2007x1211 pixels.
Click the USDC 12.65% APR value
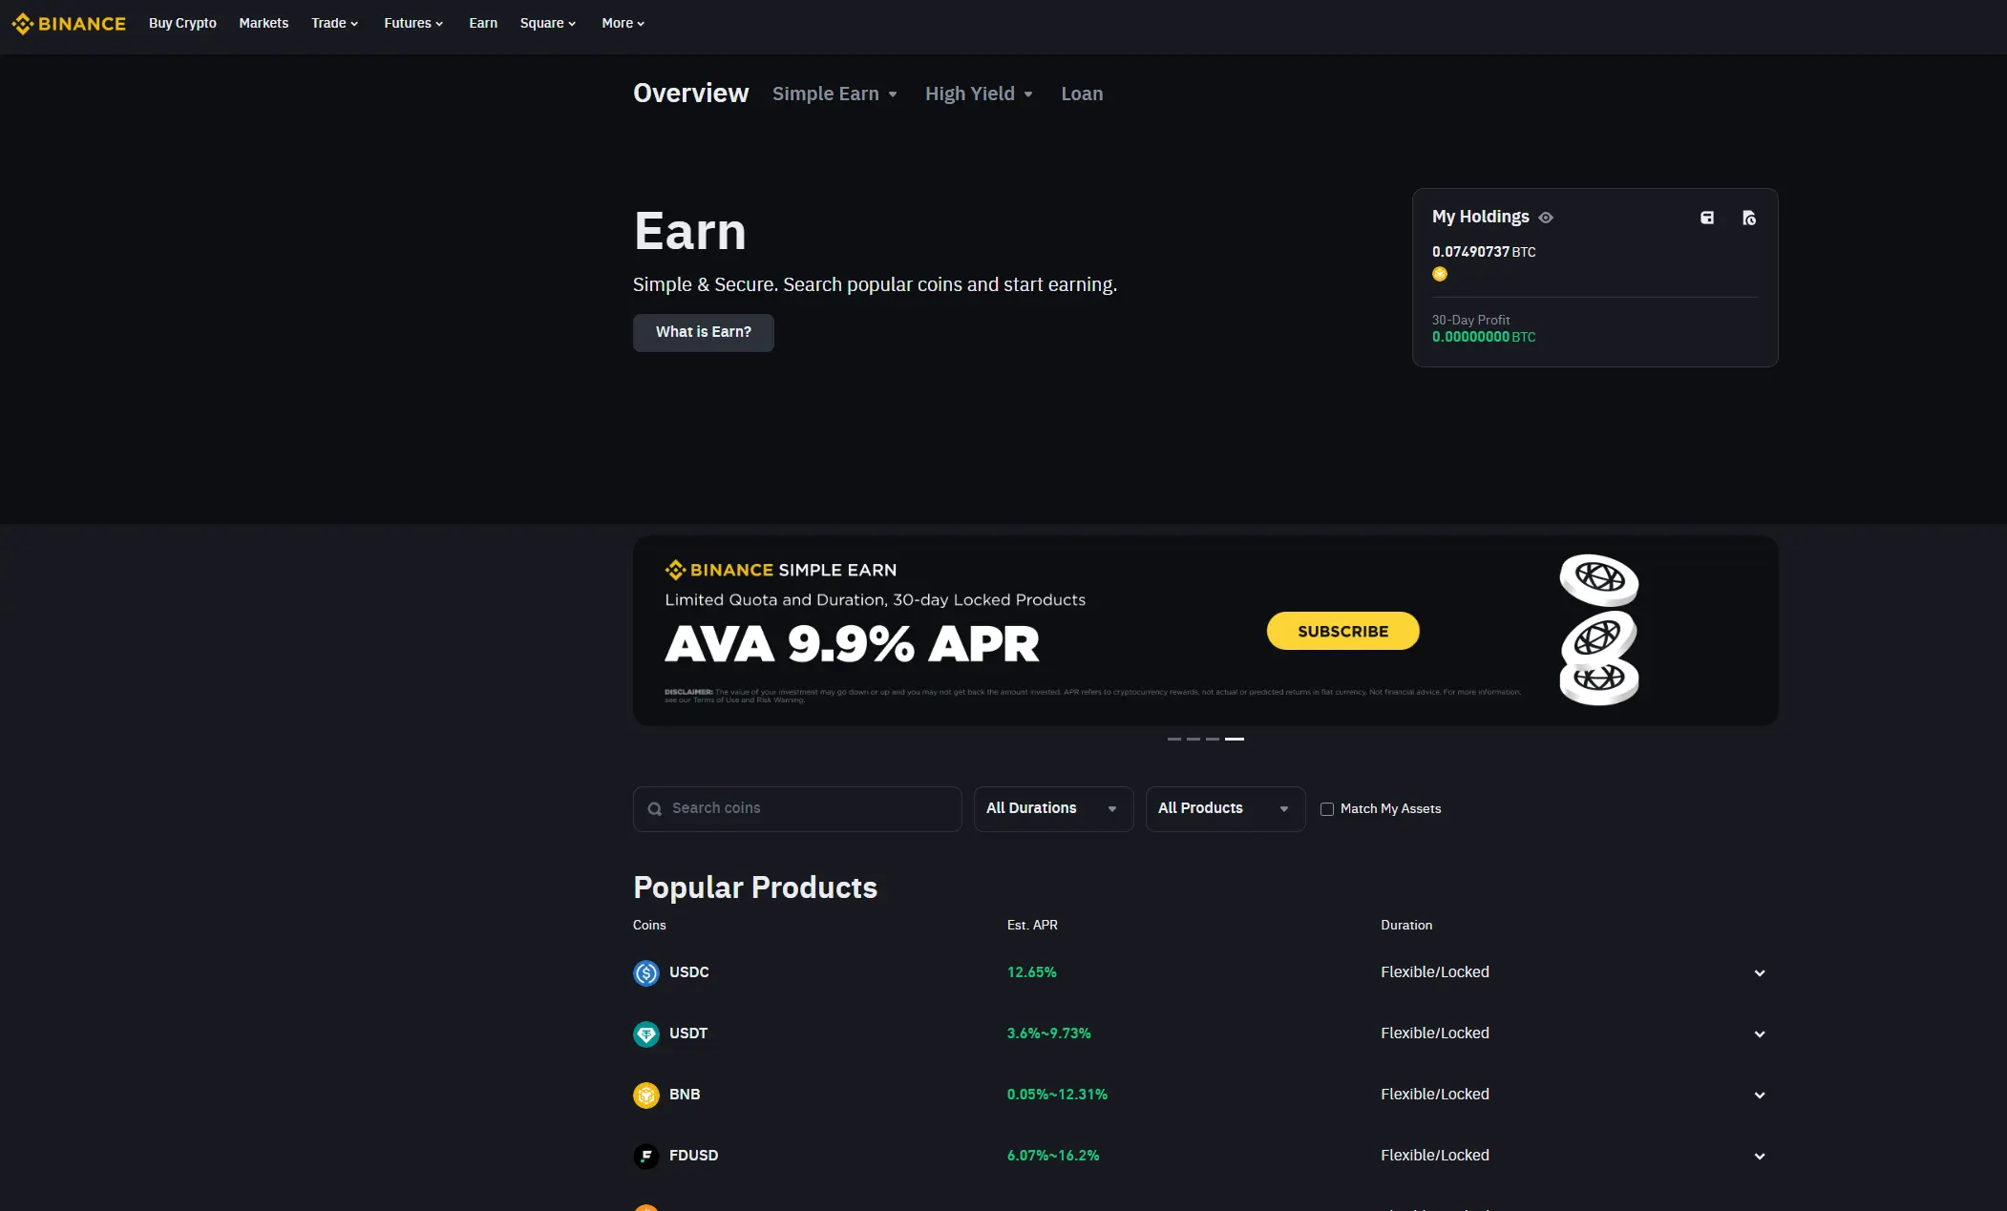1031,972
